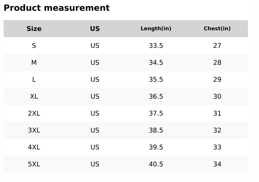
Task: Select the S size cell
Action: pos(34,46)
